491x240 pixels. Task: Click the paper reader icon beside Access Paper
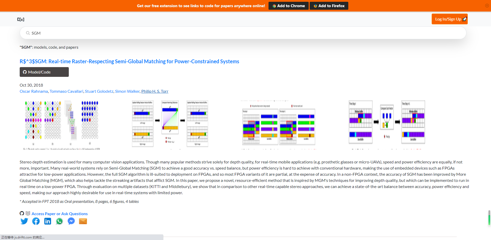[28, 213]
